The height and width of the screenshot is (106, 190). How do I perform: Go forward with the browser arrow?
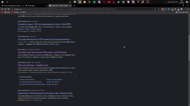(x=5, y=9)
